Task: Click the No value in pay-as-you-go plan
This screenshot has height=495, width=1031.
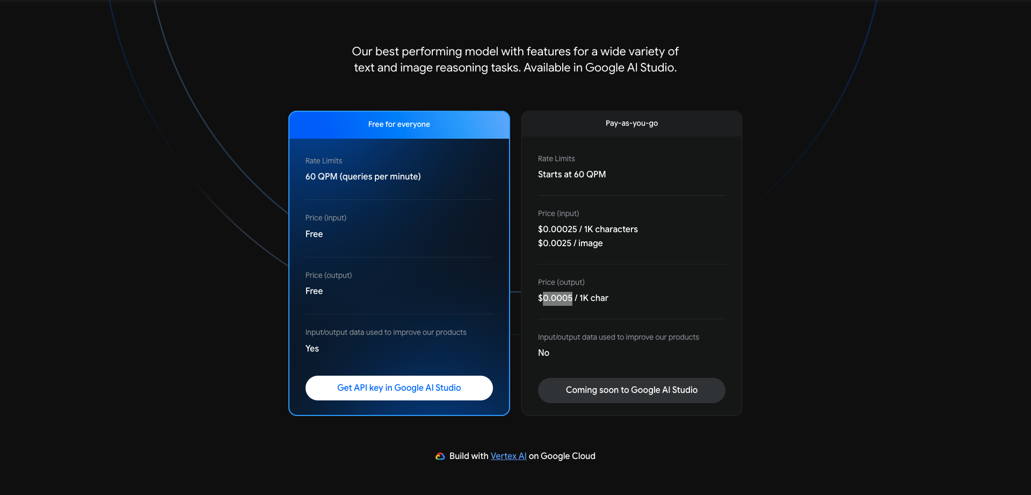Action: click(543, 353)
